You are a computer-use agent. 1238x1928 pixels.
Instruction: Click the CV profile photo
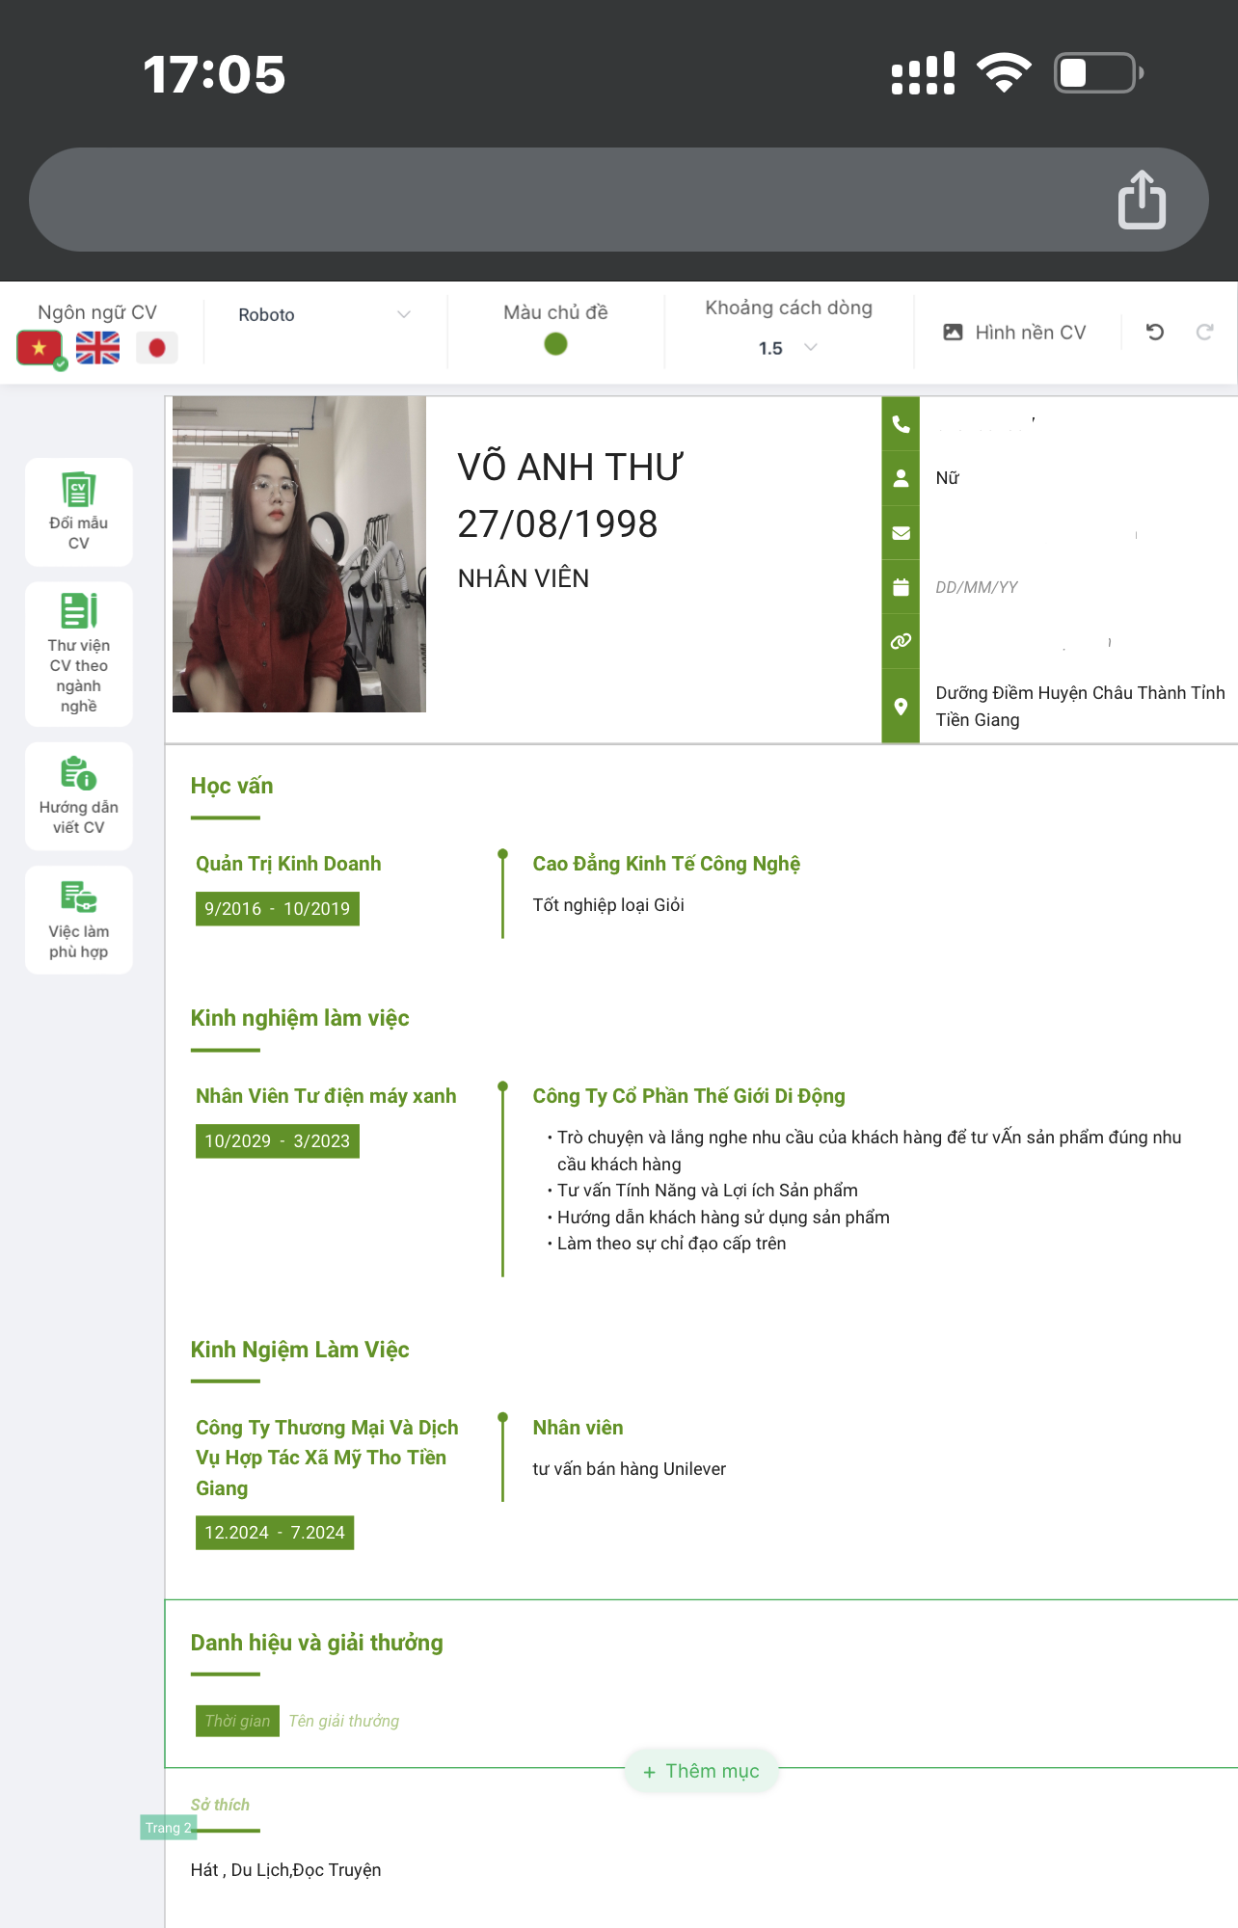[299, 554]
